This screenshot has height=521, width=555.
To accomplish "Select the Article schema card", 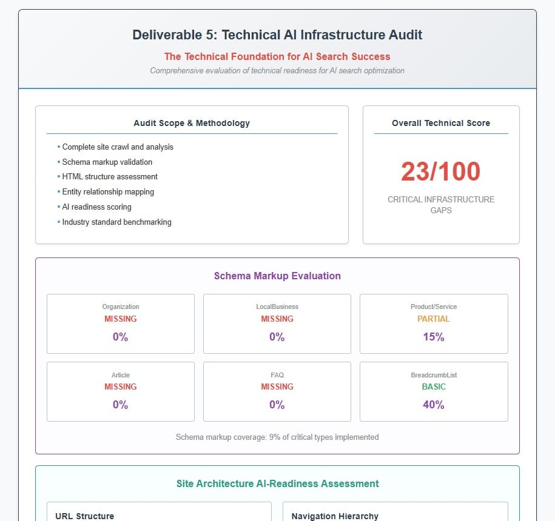I will [121, 391].
